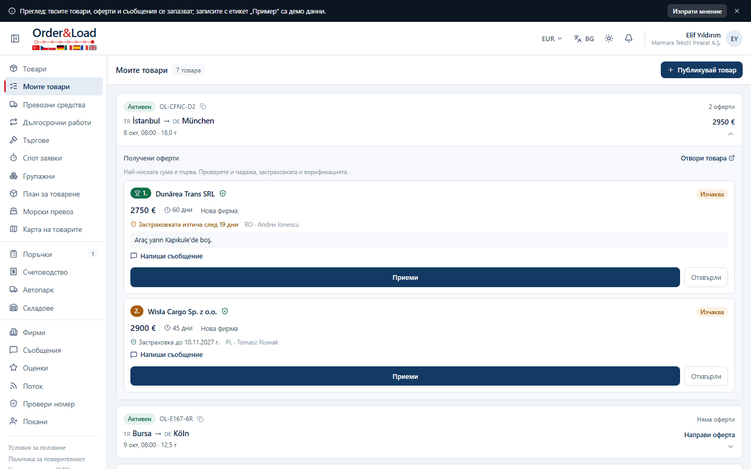This screenshot has height=469, width=751.
Task: Open the external link 'Отвори товара'
Action: (x=708, y=158)
